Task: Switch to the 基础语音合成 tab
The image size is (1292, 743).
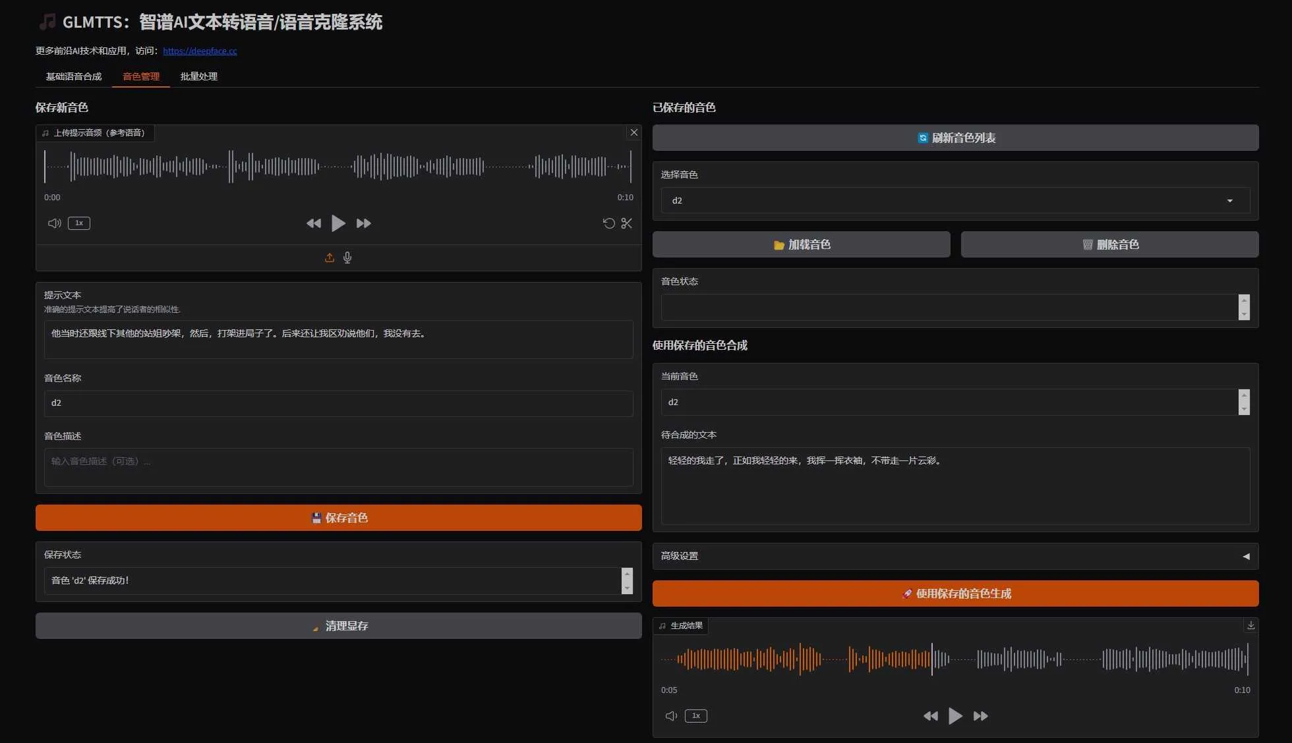Action: click(73, 76)
